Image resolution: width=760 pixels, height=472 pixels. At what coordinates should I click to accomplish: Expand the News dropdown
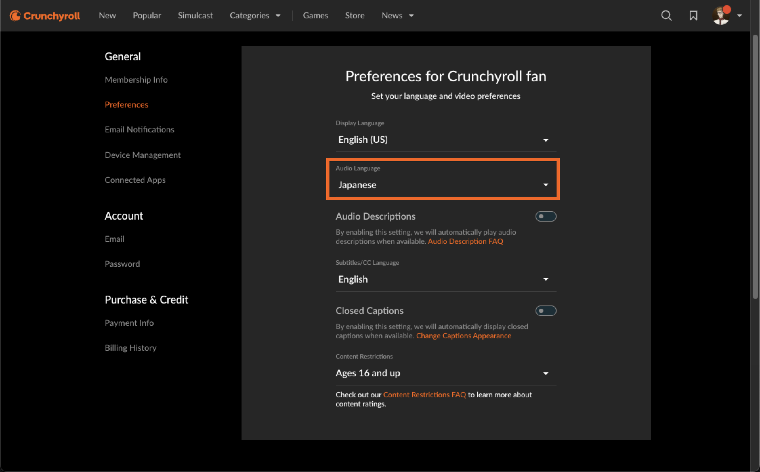tap(397, 15)
